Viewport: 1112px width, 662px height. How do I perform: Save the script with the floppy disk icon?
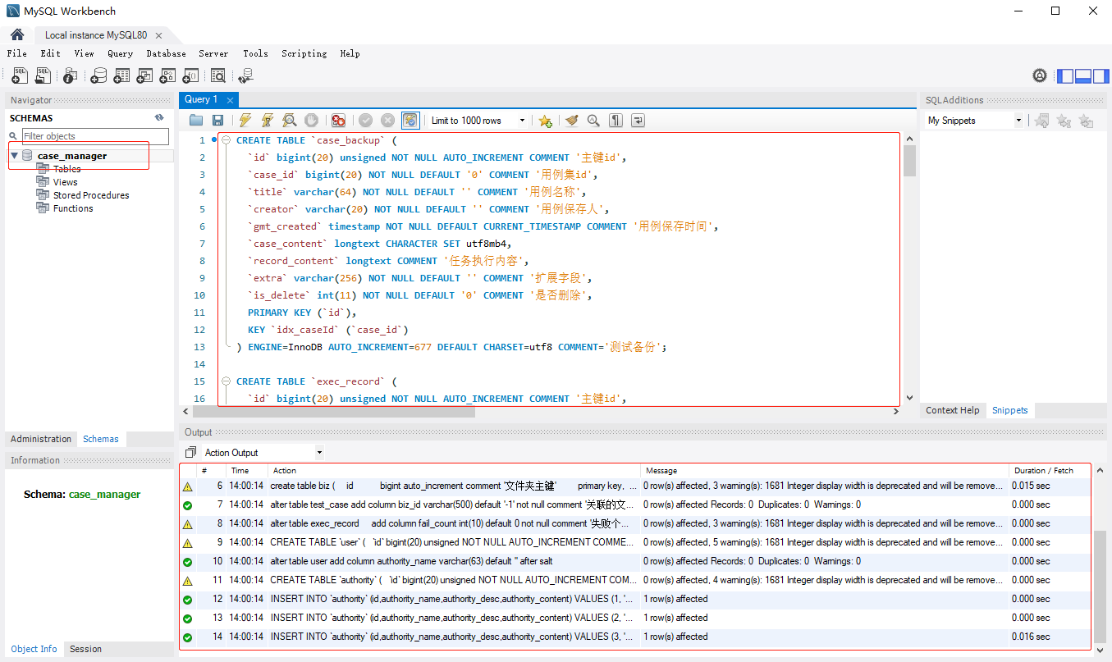pos(218,121)
